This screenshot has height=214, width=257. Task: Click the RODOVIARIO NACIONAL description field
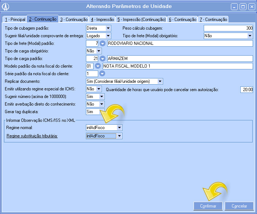180,43
